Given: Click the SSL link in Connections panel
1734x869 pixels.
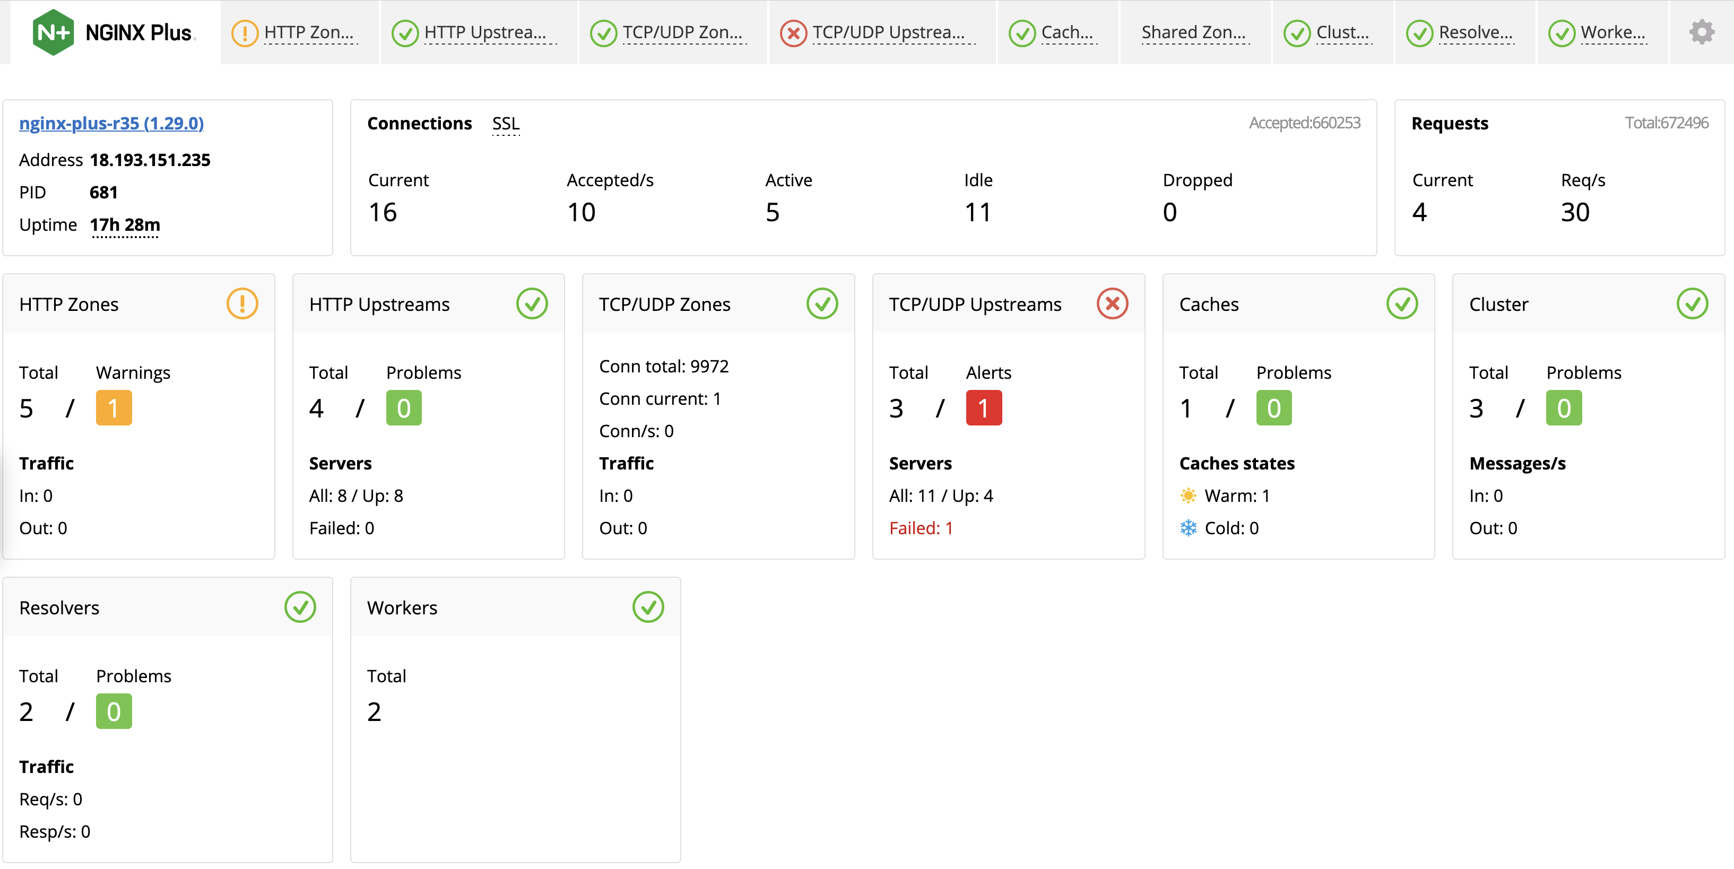Looking at the screenshot, I should (x=506, y=123).
